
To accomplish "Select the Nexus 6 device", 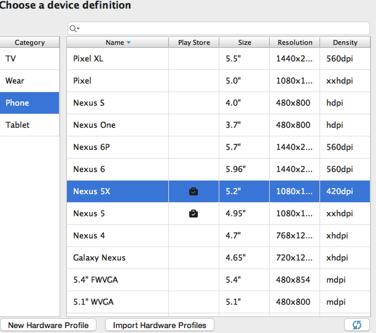I will click(89, 169).
